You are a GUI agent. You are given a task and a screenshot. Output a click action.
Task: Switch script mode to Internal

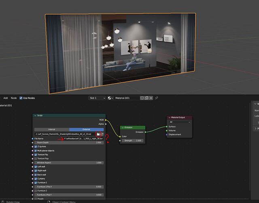tap(52, 130)
